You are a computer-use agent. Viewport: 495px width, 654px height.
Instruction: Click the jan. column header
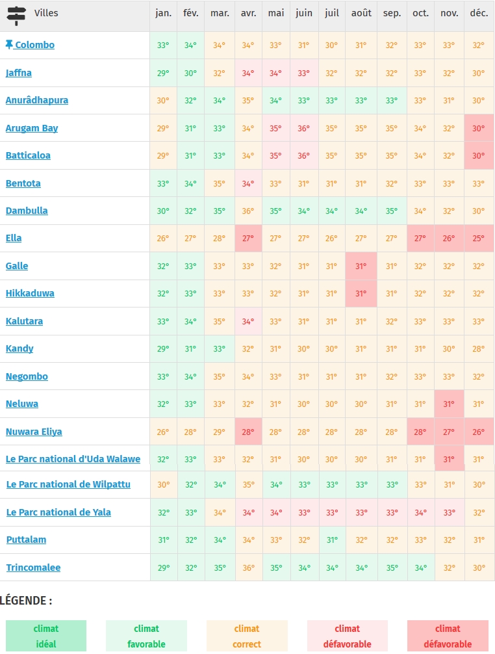coord(163,13)
